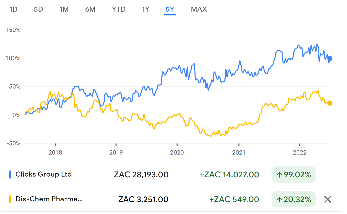347x214 pixels.
Task: Click the 2018 marker on time axis
Action: 55,153
